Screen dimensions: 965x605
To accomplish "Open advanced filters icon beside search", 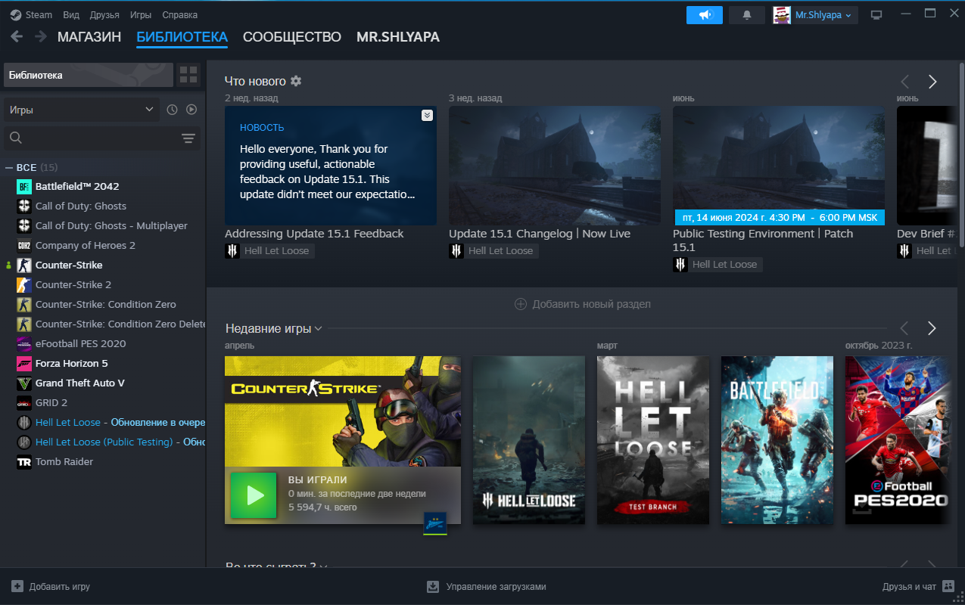I will point(188,138).
